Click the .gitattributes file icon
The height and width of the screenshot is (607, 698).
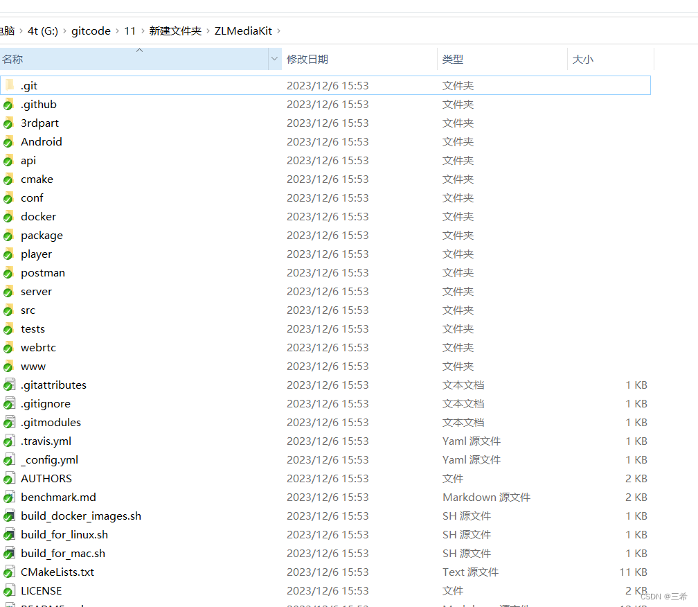pos(10,385)
